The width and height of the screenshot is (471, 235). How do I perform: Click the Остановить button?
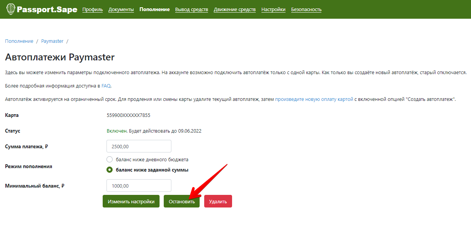click(182, 201)
